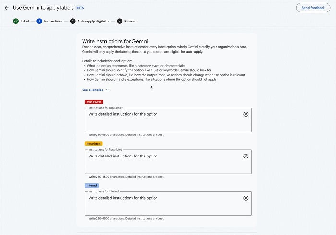Clear the Internal instructions field
This screenshot has height=235, width=336.
246,198
